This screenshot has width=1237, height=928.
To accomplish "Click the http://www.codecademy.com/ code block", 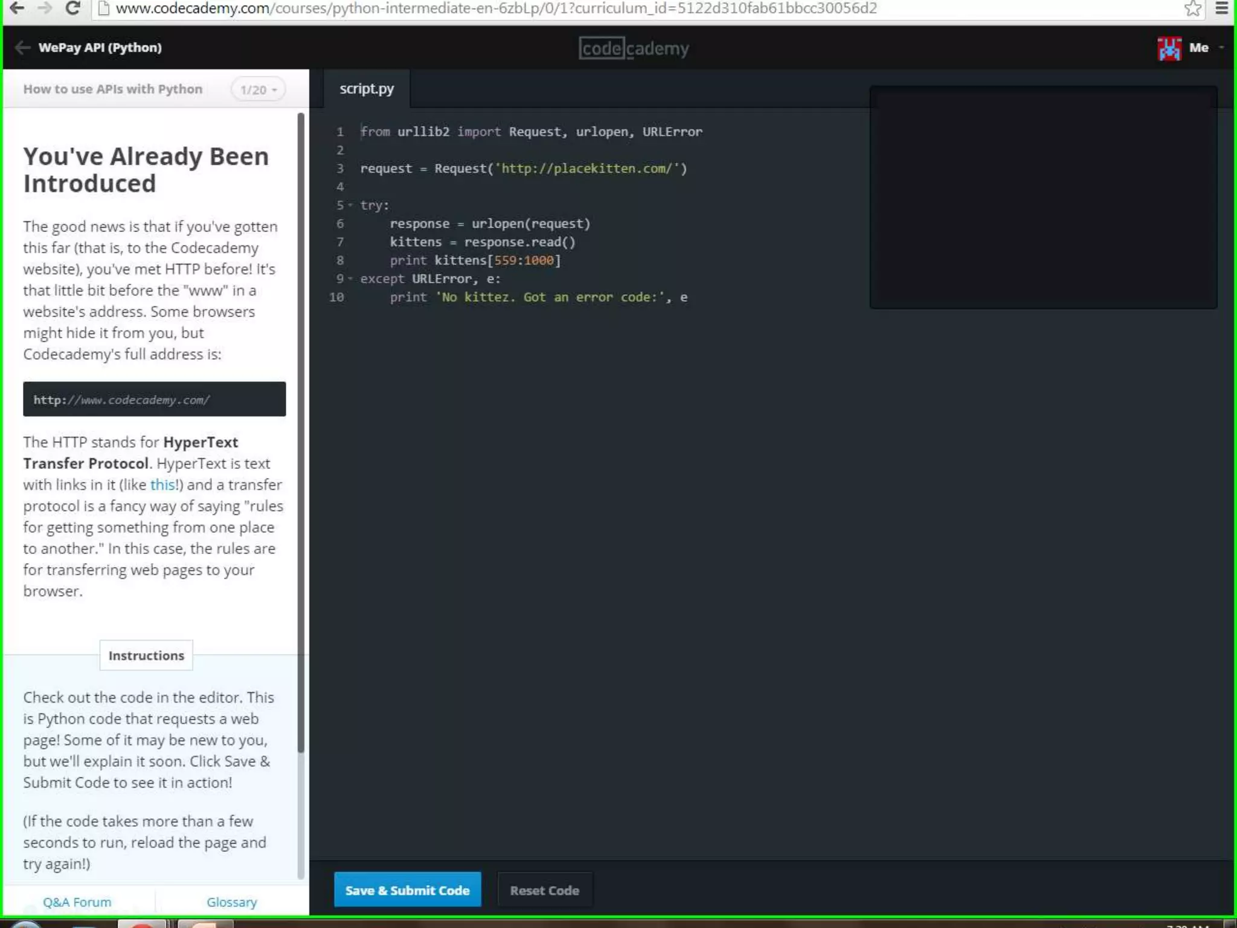I will (155, 399).
